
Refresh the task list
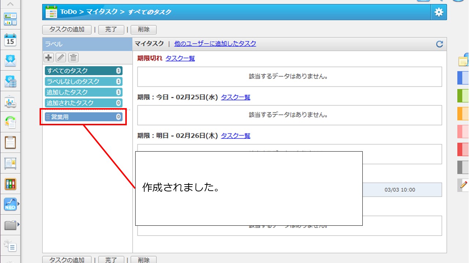tap(440, 44)
